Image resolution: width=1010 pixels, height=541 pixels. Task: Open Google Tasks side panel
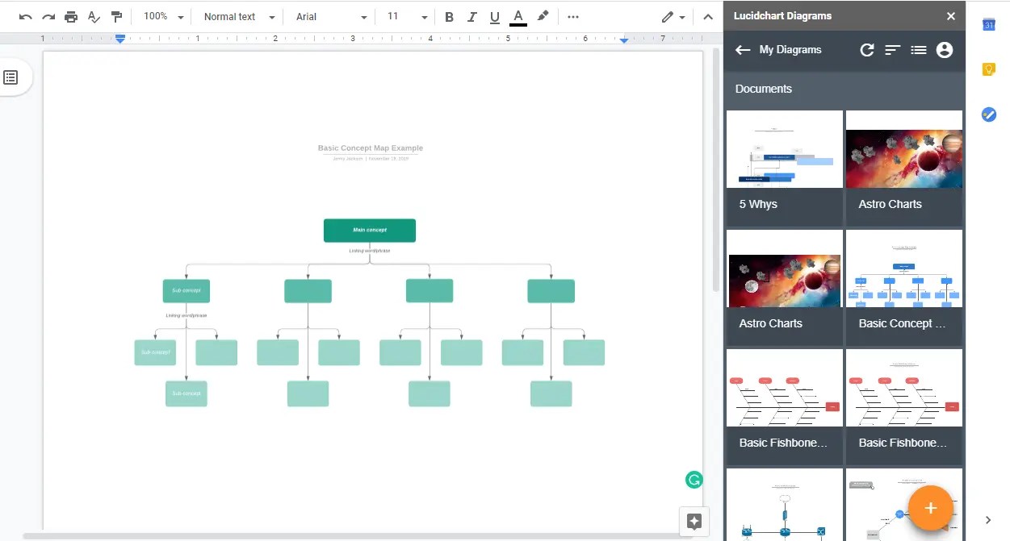point(988,114)
